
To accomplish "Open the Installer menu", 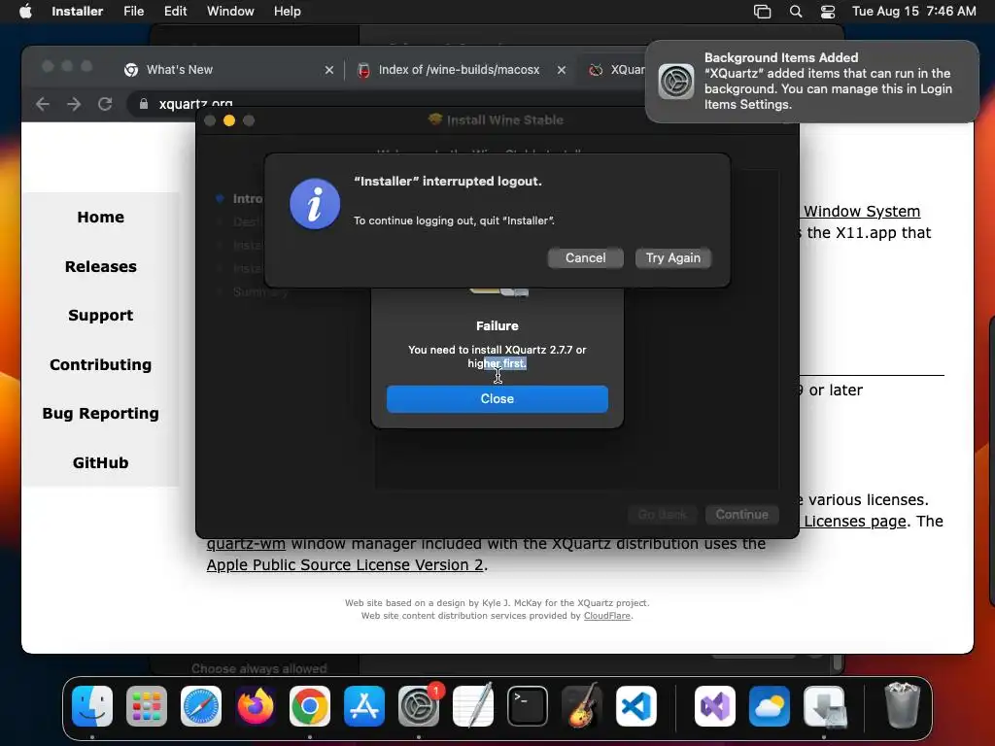I will coord(77,12).
